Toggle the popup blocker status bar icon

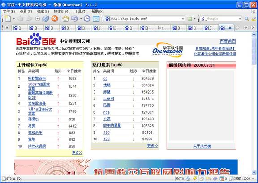pos(222,179)
